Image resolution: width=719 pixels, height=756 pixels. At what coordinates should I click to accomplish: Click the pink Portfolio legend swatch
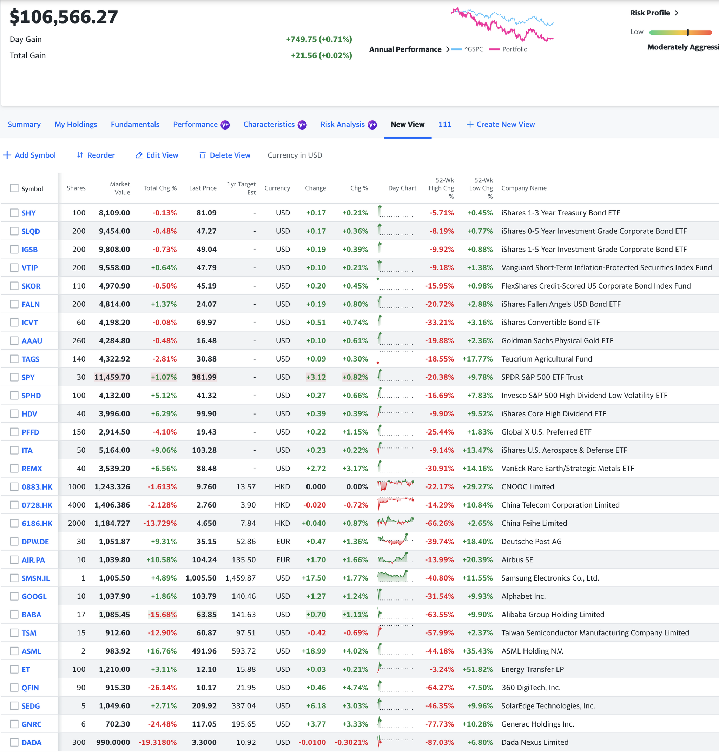(x=494, y=49)
